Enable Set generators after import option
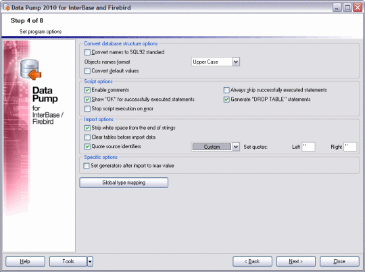The image size is (365, 272). (x=87, y=166)
